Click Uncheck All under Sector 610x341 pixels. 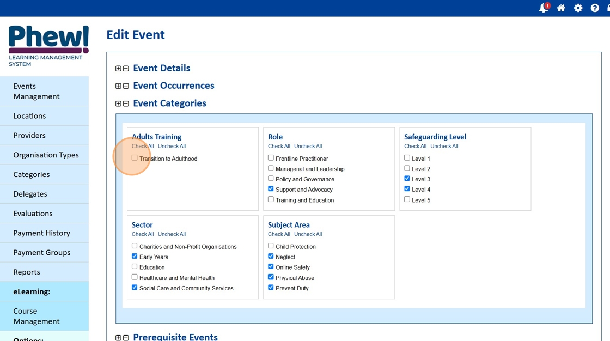click(x=172, y=234)
